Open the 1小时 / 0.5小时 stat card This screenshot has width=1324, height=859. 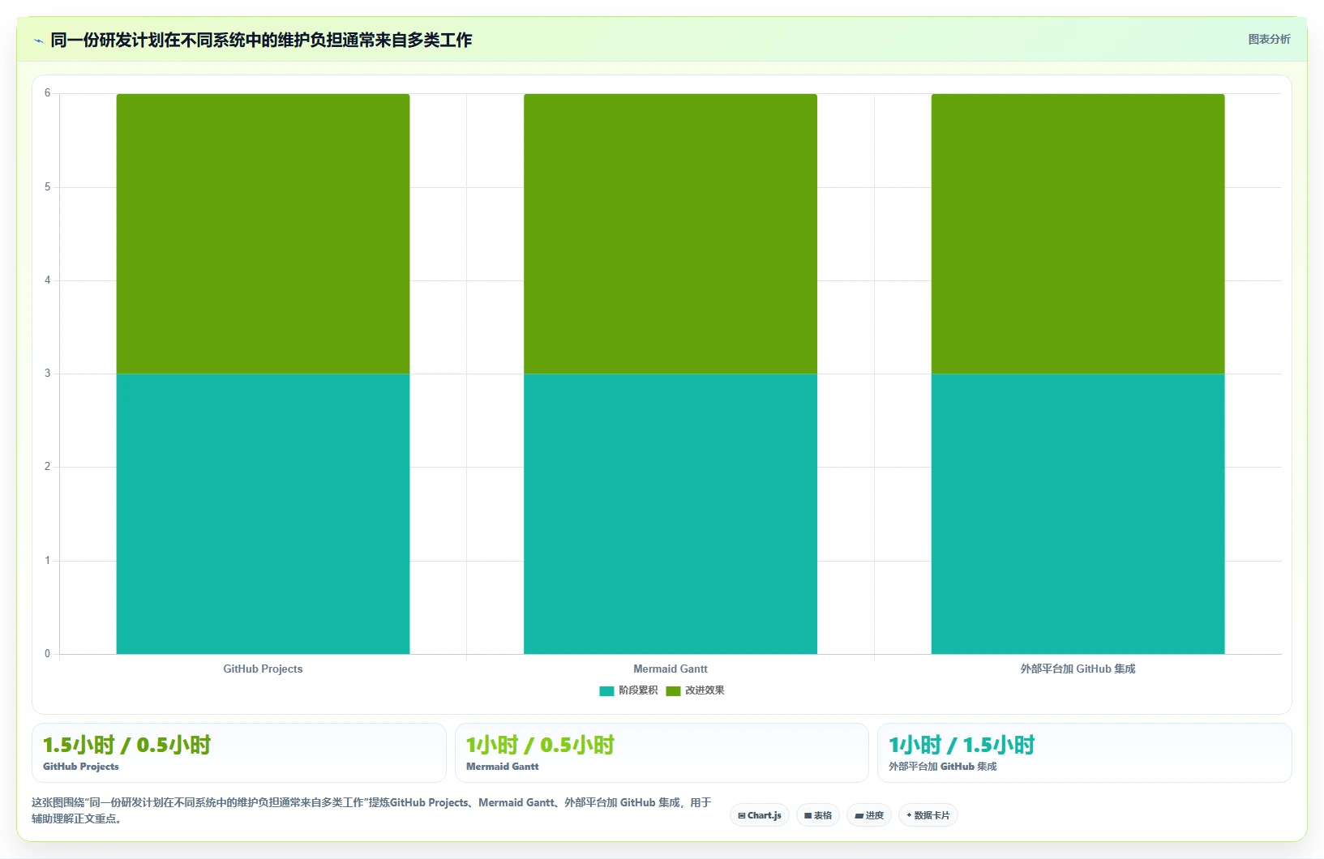662,753
